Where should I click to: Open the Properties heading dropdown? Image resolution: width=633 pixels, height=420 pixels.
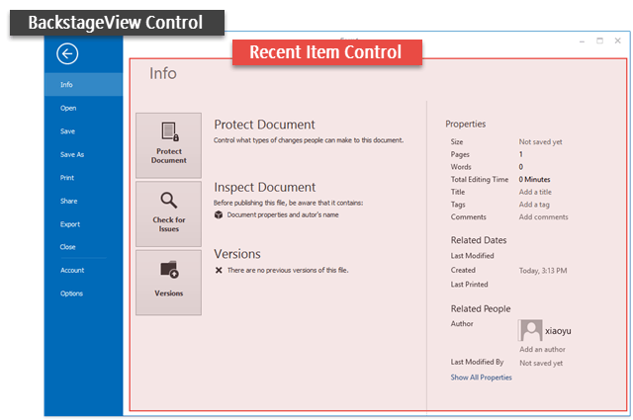(466, 124)
